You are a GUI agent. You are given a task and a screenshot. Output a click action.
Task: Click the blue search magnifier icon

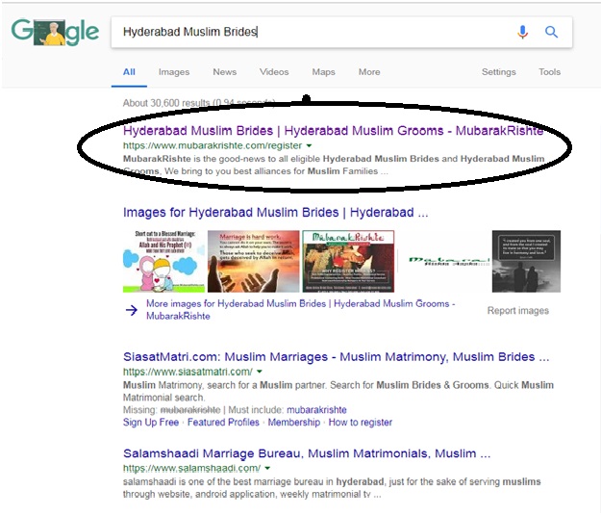pyautogui.click(x=552, y=32)
